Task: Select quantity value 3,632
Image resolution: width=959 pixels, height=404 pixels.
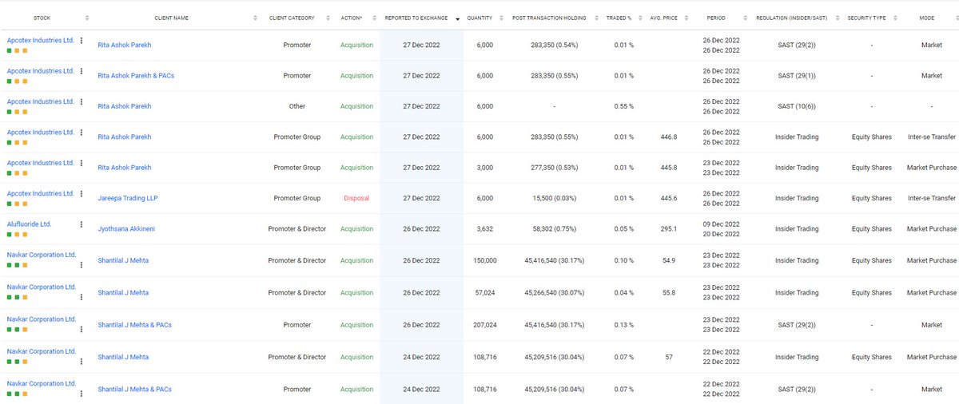Action: click(x=484, y=229)
